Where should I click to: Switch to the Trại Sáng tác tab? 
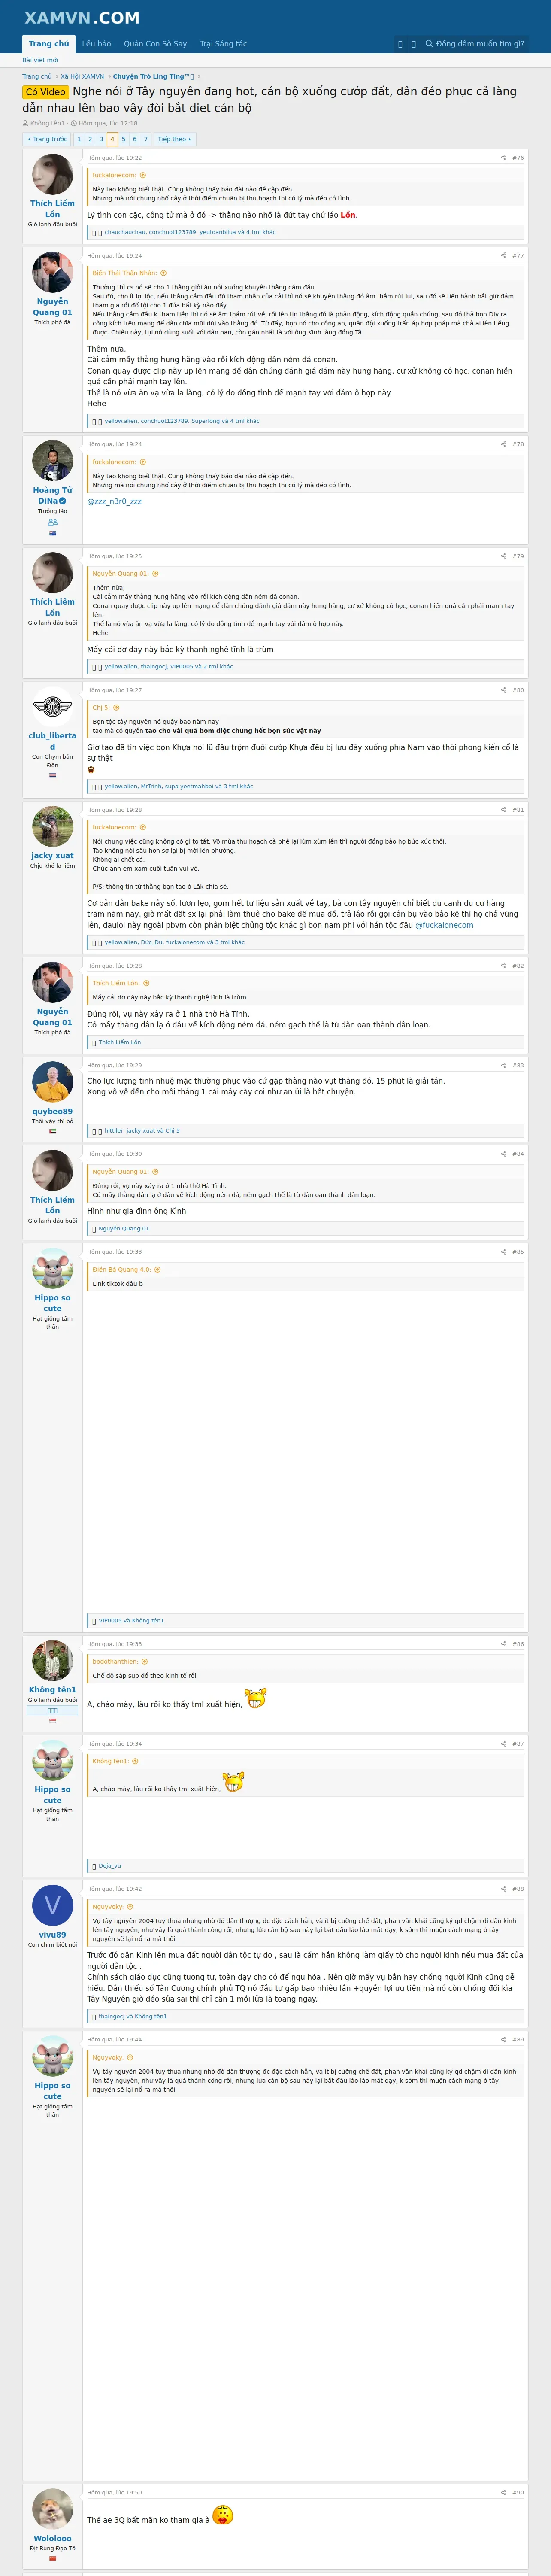tap(223, 44)
